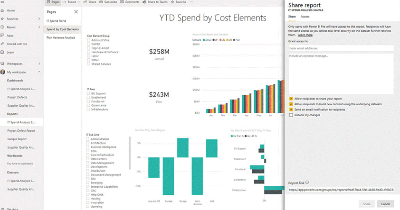Check the BU Support IT Area checkbox
Screen dimensions: 400x210
pyautogui.click(x=88, y=93)
